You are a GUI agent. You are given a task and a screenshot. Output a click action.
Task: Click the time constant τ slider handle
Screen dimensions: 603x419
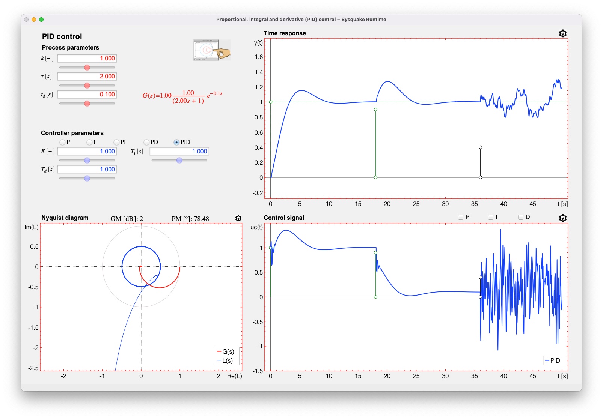coord(87,86)
